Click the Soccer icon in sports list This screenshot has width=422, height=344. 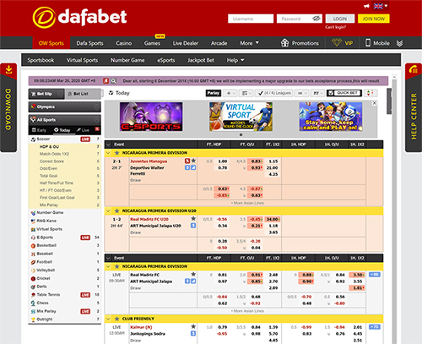click(x=33, y=139)
